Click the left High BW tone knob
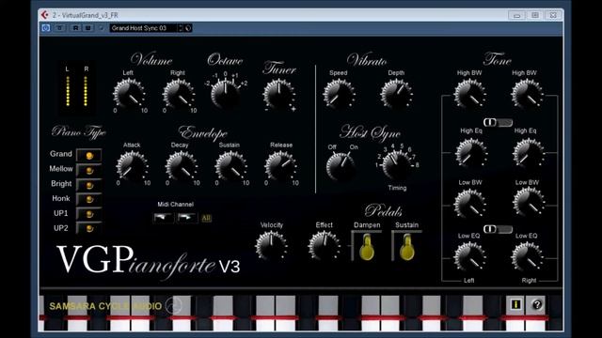Image resolution: width=602 pixels, height=338 pixels. [469, 94]
